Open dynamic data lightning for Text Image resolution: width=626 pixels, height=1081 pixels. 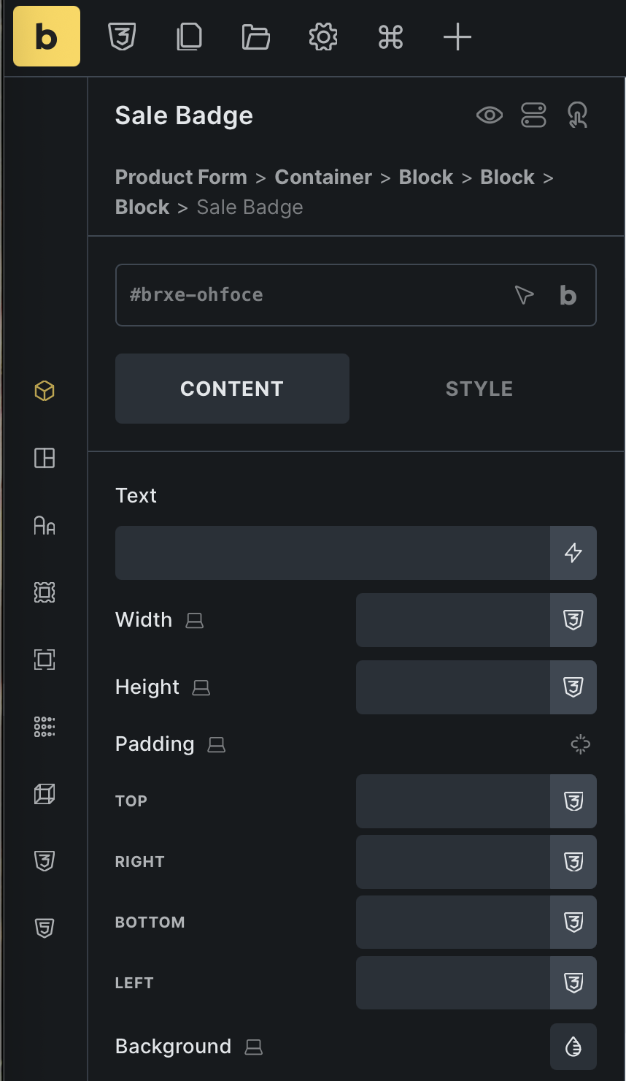pos(573,553)
